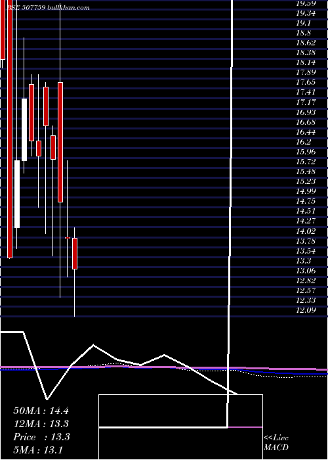328x460 pixels.
Task: Click the 12.82 price axis label
Action: 306,281
